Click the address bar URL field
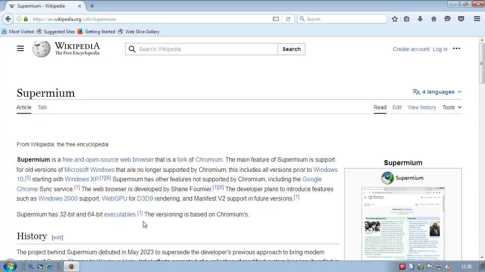Viewport: 485px width, 272px height. (x=150, y=19)
